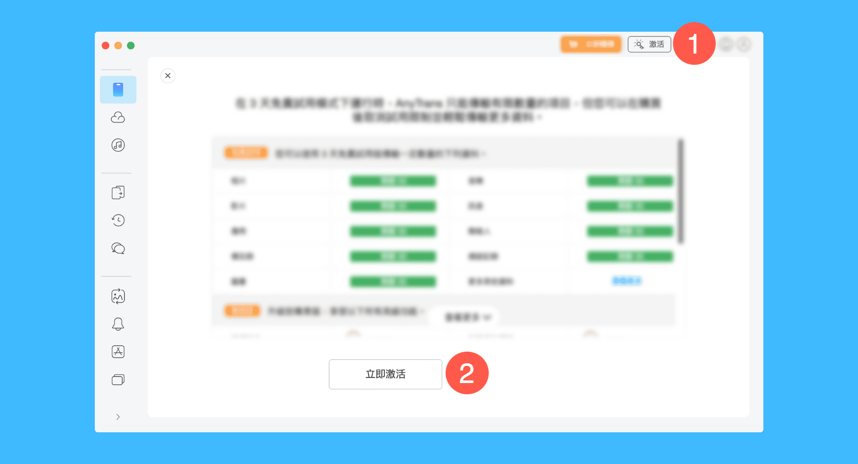Image resolution: width=858 pixels, height=464 pixels.
Task: Select the Social Messages chat bubble icon
Action: [x=118, y=248]
